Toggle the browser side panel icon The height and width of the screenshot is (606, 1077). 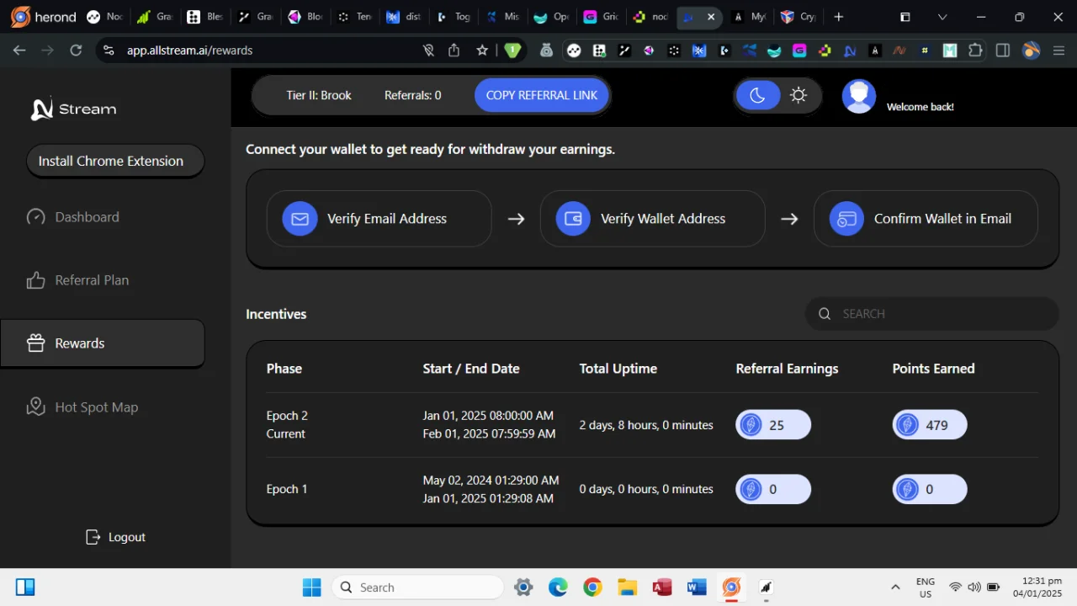coord(1002,50)
